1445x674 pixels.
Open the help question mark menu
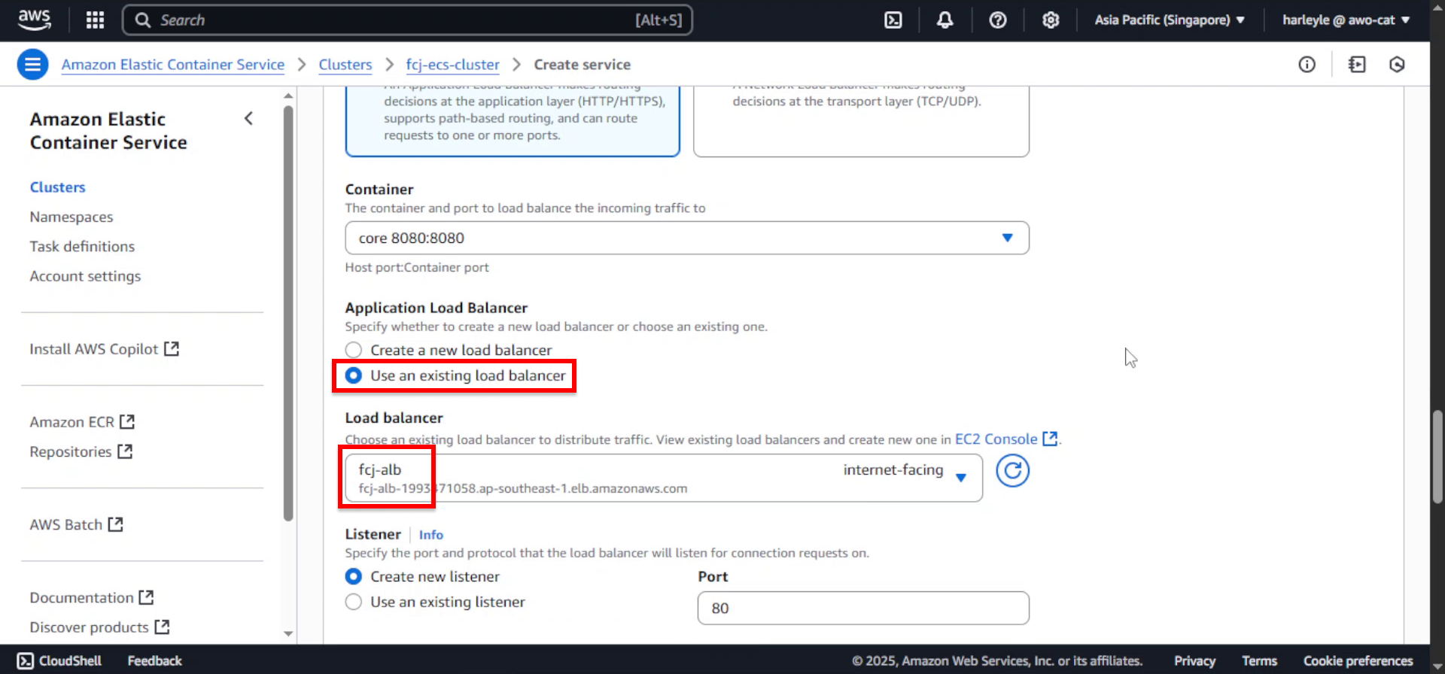[998, 20]
